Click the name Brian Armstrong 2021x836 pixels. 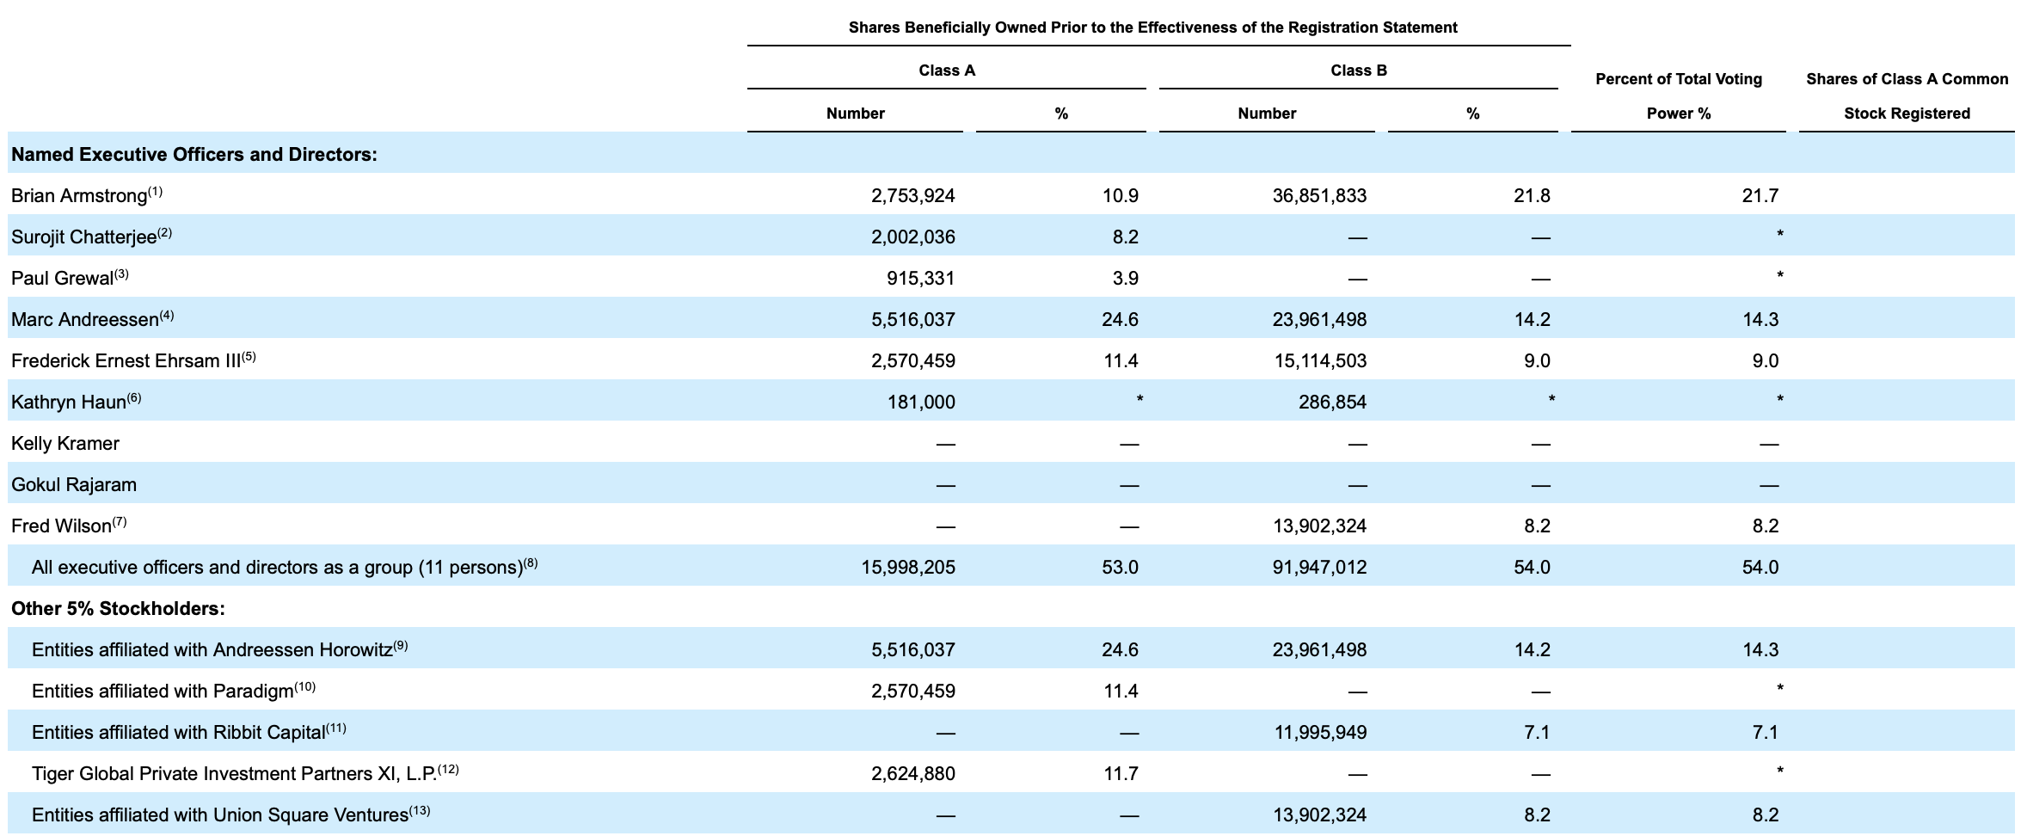tap(79, 195)
